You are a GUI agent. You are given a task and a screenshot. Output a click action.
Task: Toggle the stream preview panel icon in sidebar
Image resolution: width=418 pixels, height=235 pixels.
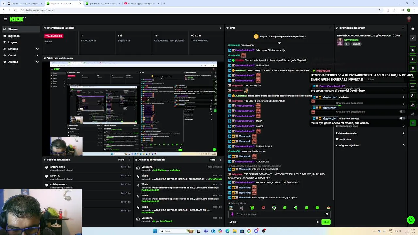pos(413,50)
